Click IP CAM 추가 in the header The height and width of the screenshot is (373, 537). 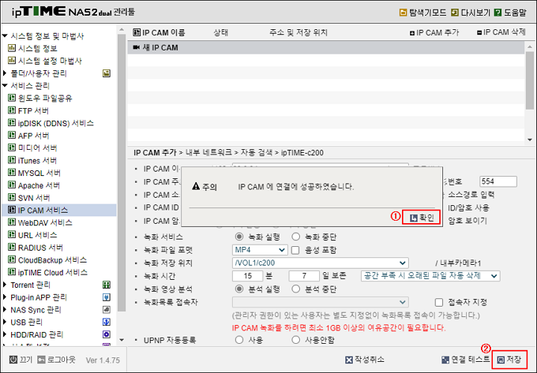click(x=434, y=33)
